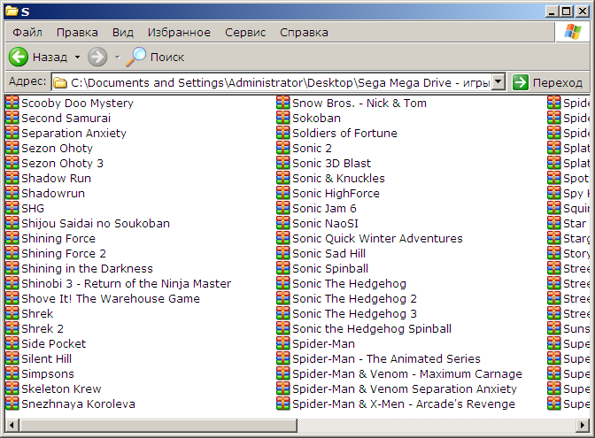
Task: Select the archive icon of Shrek 2
Action: (12, 328)
